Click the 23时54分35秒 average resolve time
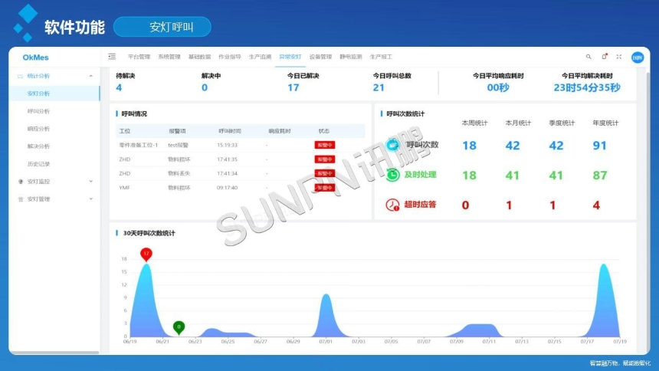659x371 pixels. coord(587,87)
